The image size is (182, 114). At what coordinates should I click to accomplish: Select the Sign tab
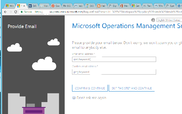113,6
